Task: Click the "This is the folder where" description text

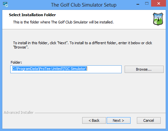Action: click(63, 22)
